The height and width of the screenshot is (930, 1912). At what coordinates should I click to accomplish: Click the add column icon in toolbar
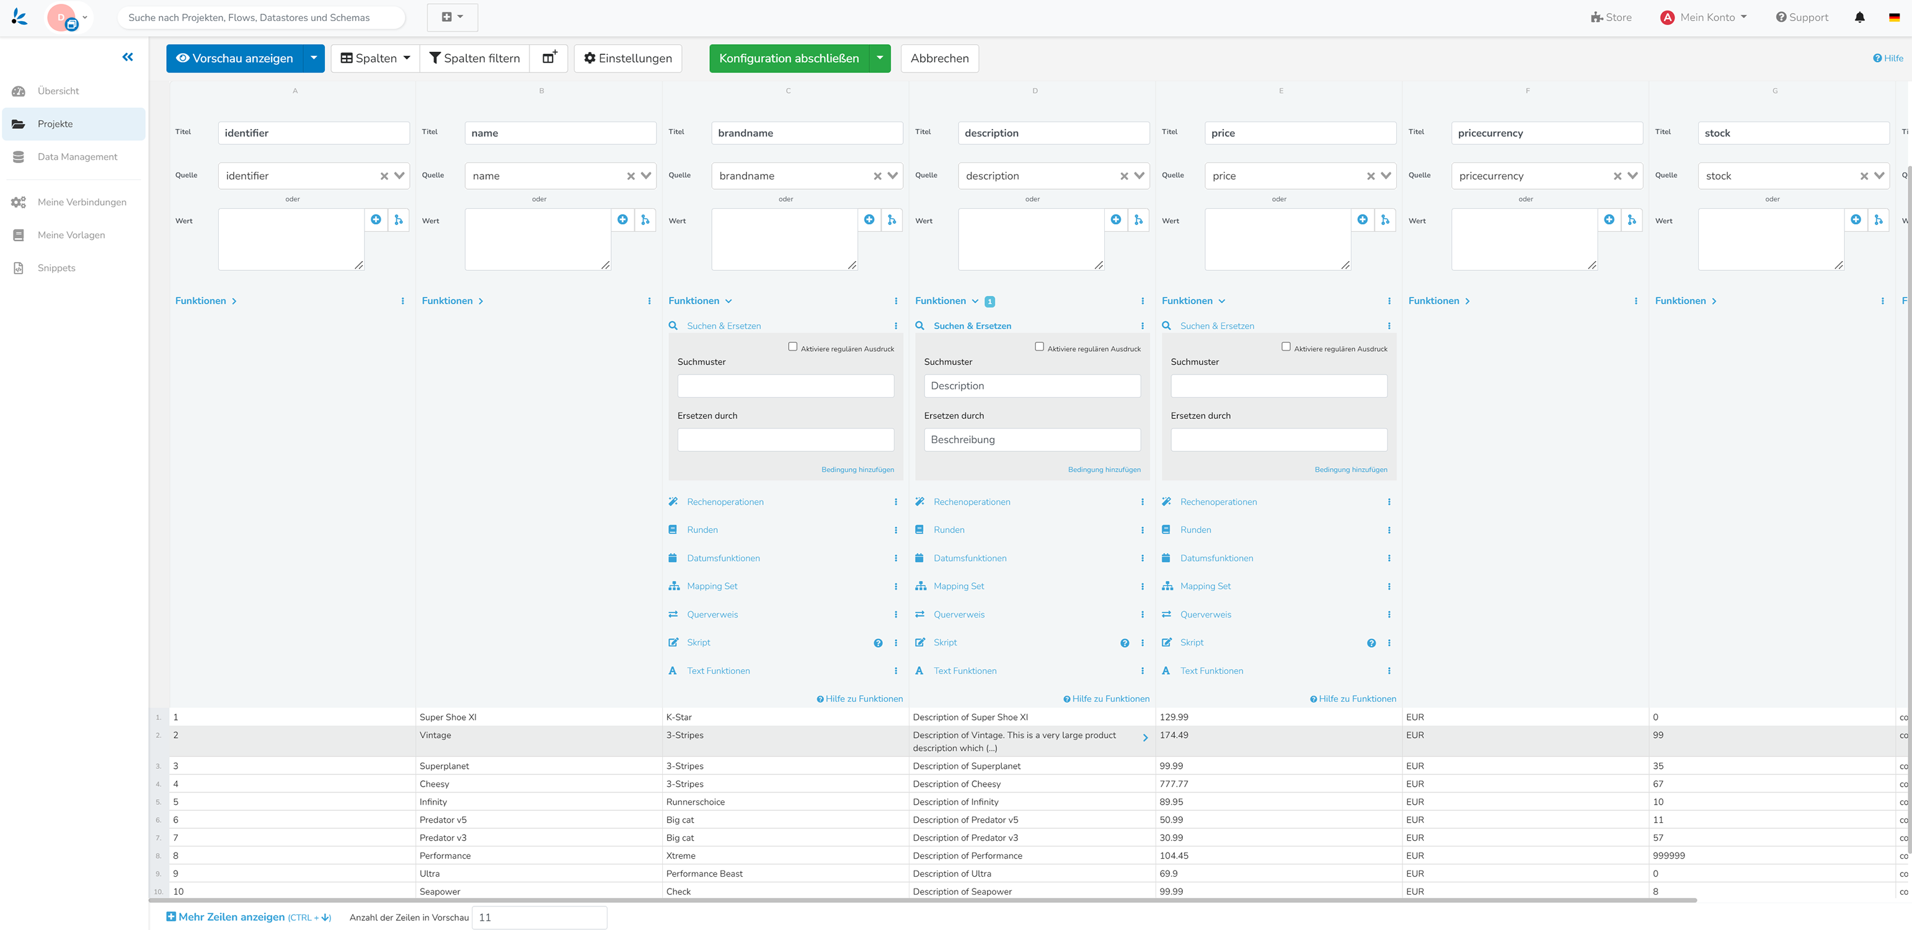tap(549, 58)
